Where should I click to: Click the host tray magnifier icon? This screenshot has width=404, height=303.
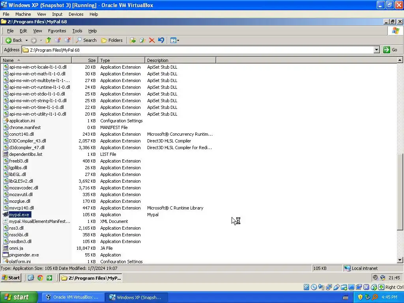(x=375, y=297)
